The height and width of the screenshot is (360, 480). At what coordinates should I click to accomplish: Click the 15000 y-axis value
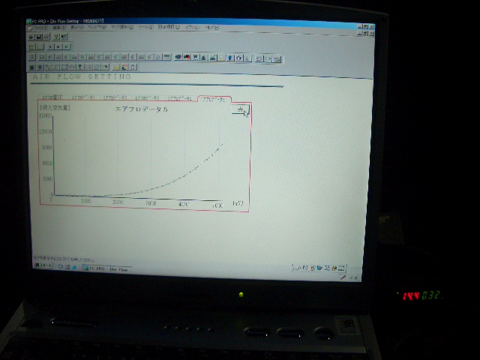45,115
